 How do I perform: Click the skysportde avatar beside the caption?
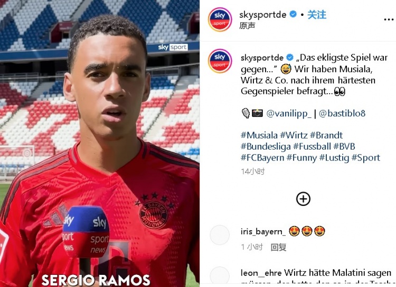point(220,61)
